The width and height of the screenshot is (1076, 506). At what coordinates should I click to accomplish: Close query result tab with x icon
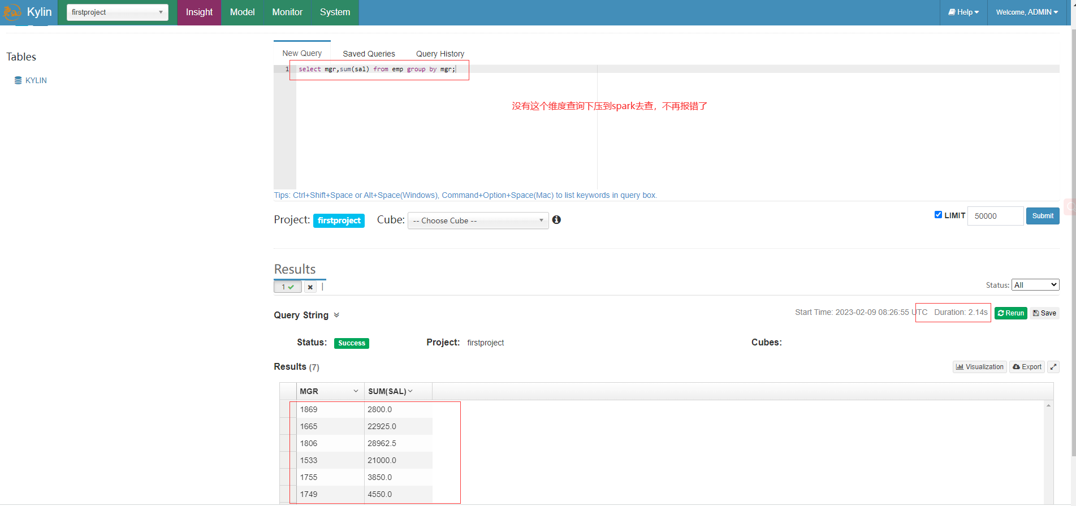pos(310,287)
